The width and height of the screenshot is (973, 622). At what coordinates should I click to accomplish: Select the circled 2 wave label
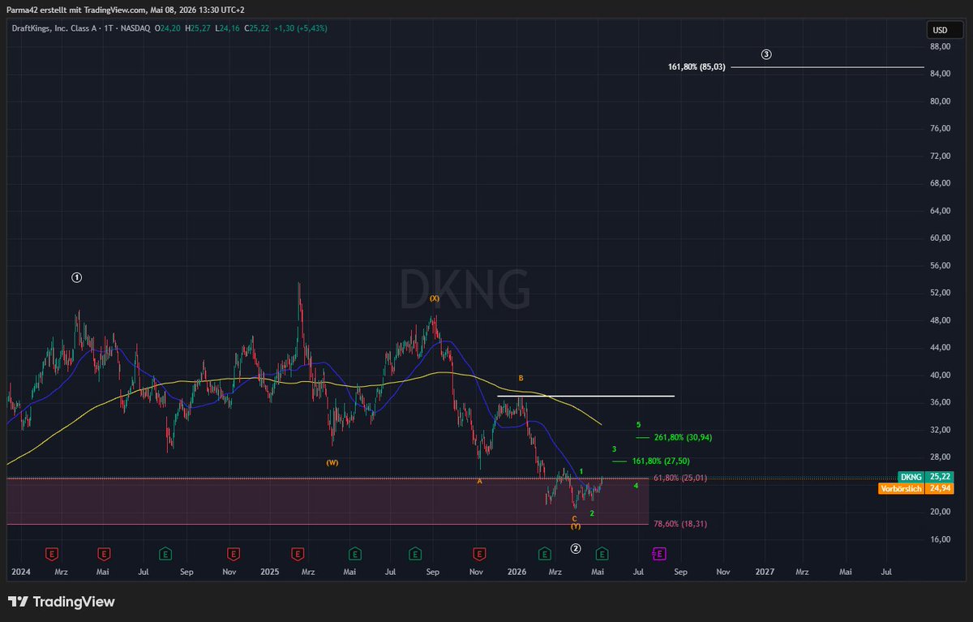pos(576,548)
